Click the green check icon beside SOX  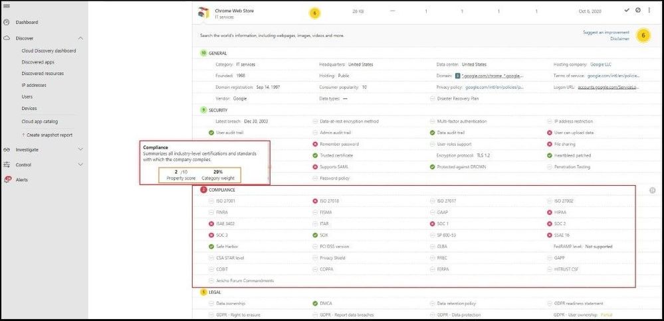(315, 235)
